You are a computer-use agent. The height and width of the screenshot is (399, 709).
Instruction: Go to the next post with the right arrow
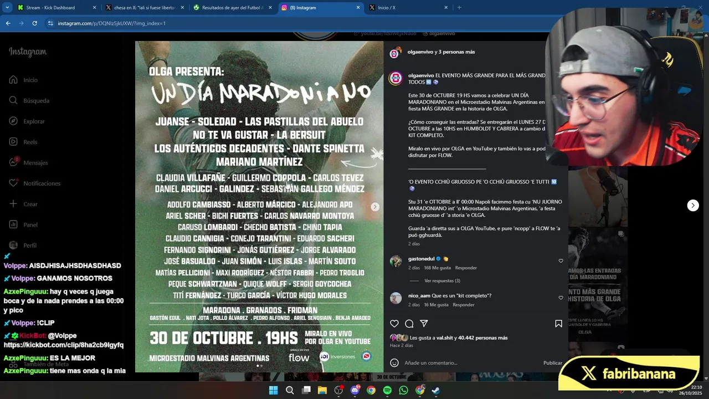(x=693, y=206)
